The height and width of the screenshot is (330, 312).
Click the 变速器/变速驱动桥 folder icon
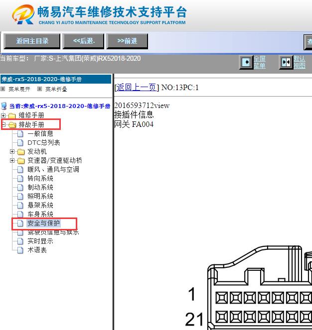[x=21, y=161]
